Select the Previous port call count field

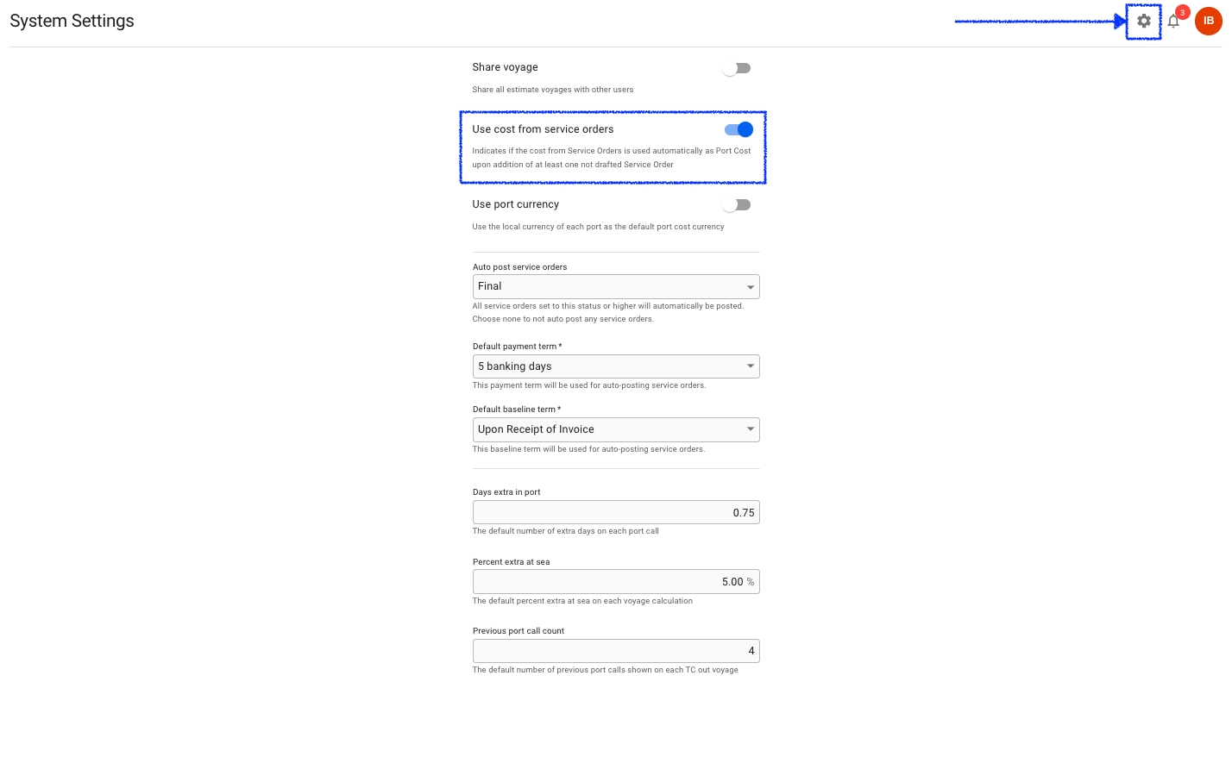(616, 651)
